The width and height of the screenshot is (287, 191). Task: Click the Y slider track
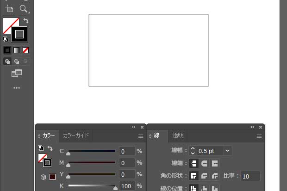92,174
